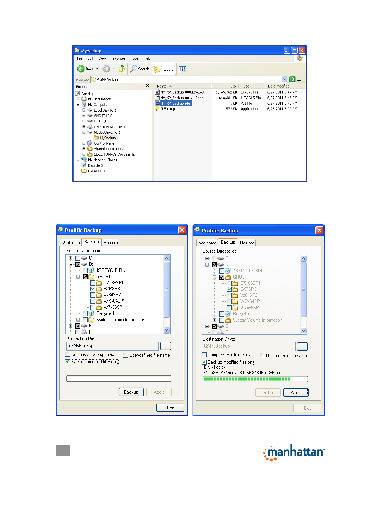Collapse My Computer in Explorer tree
The image size is (369, 523).
78,104
